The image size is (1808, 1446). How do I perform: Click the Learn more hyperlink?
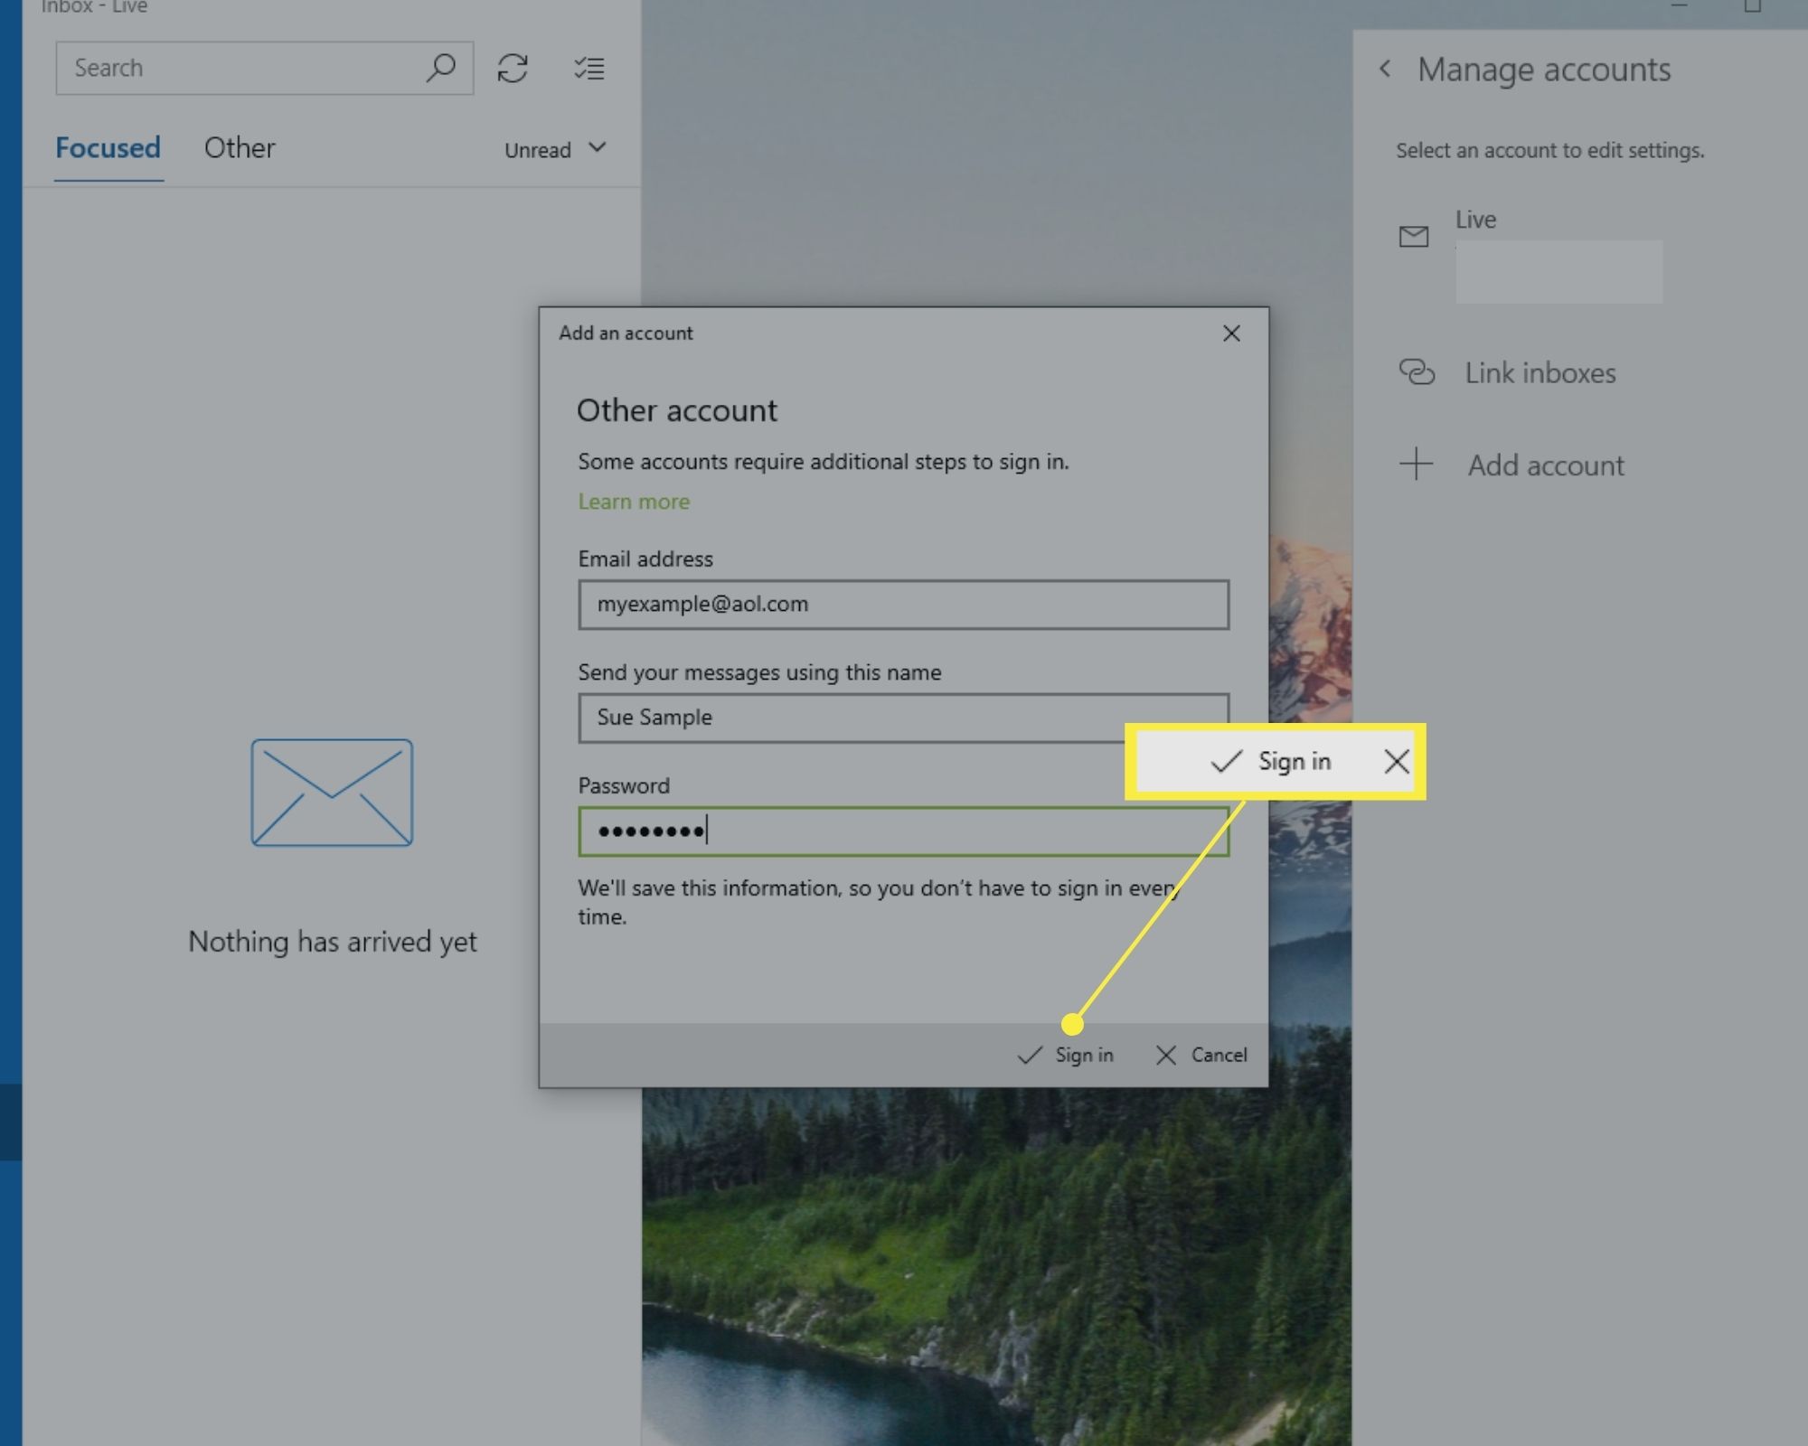(x=633, y=500)
